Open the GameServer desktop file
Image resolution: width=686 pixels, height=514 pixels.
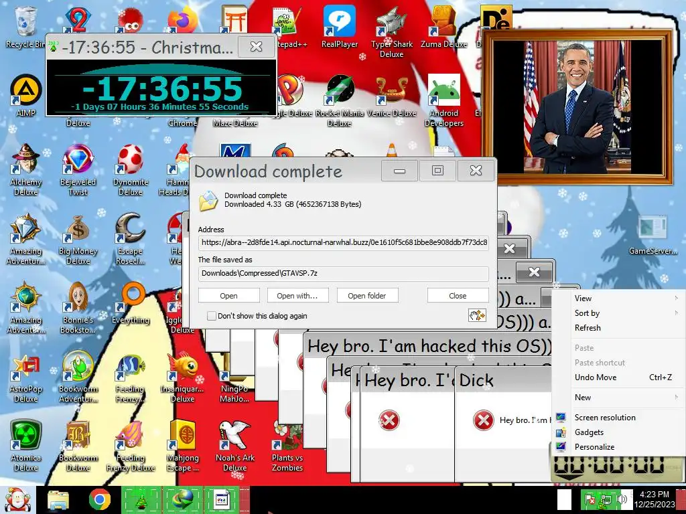[653, 234]
